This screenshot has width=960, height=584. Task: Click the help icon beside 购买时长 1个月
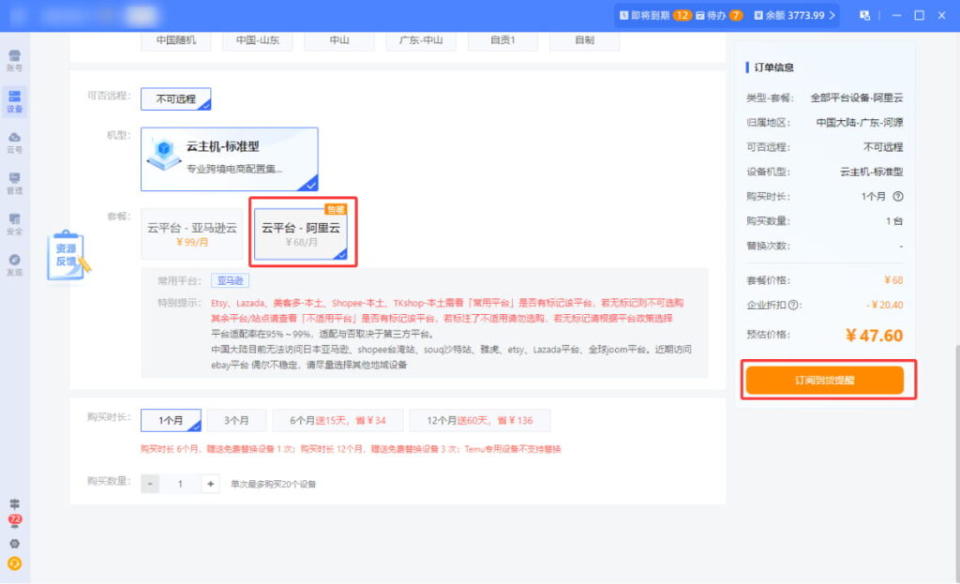point(897,197)
